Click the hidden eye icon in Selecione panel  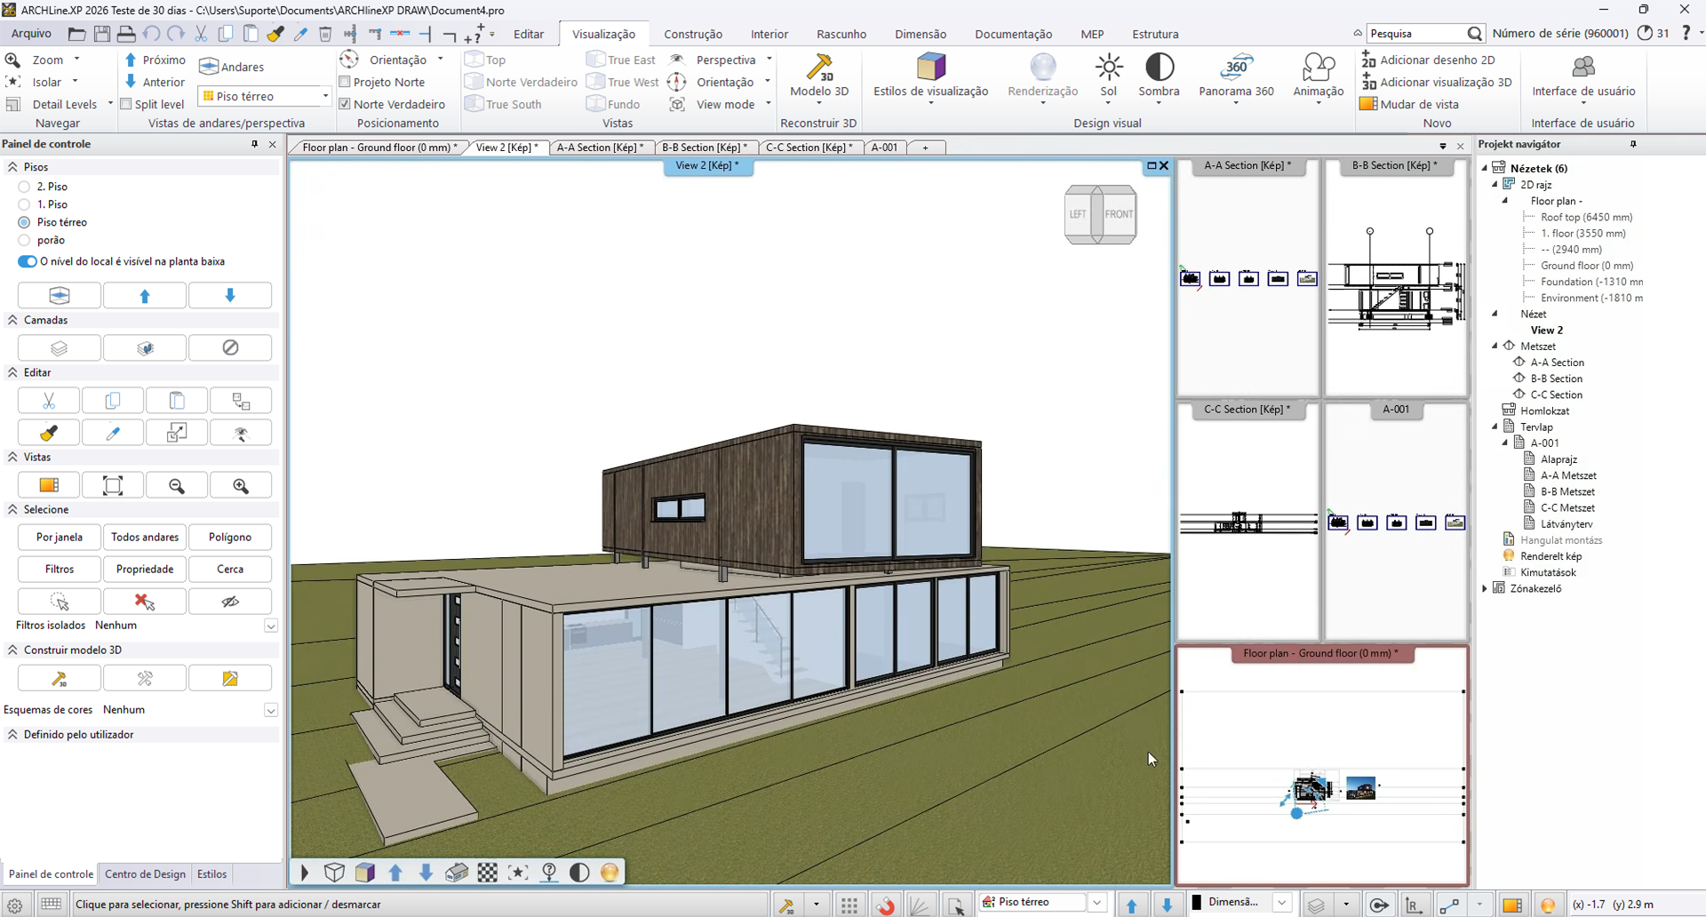(x=230, y=602)
